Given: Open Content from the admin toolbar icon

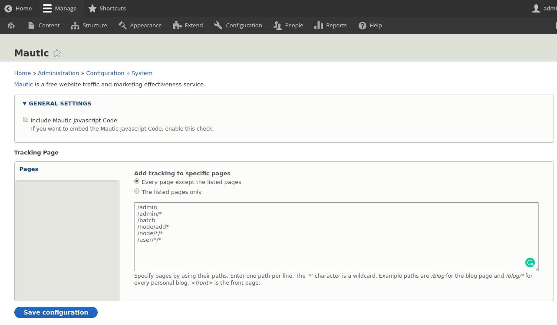Looking at the screenshot, I should click(x=32, y=25).
